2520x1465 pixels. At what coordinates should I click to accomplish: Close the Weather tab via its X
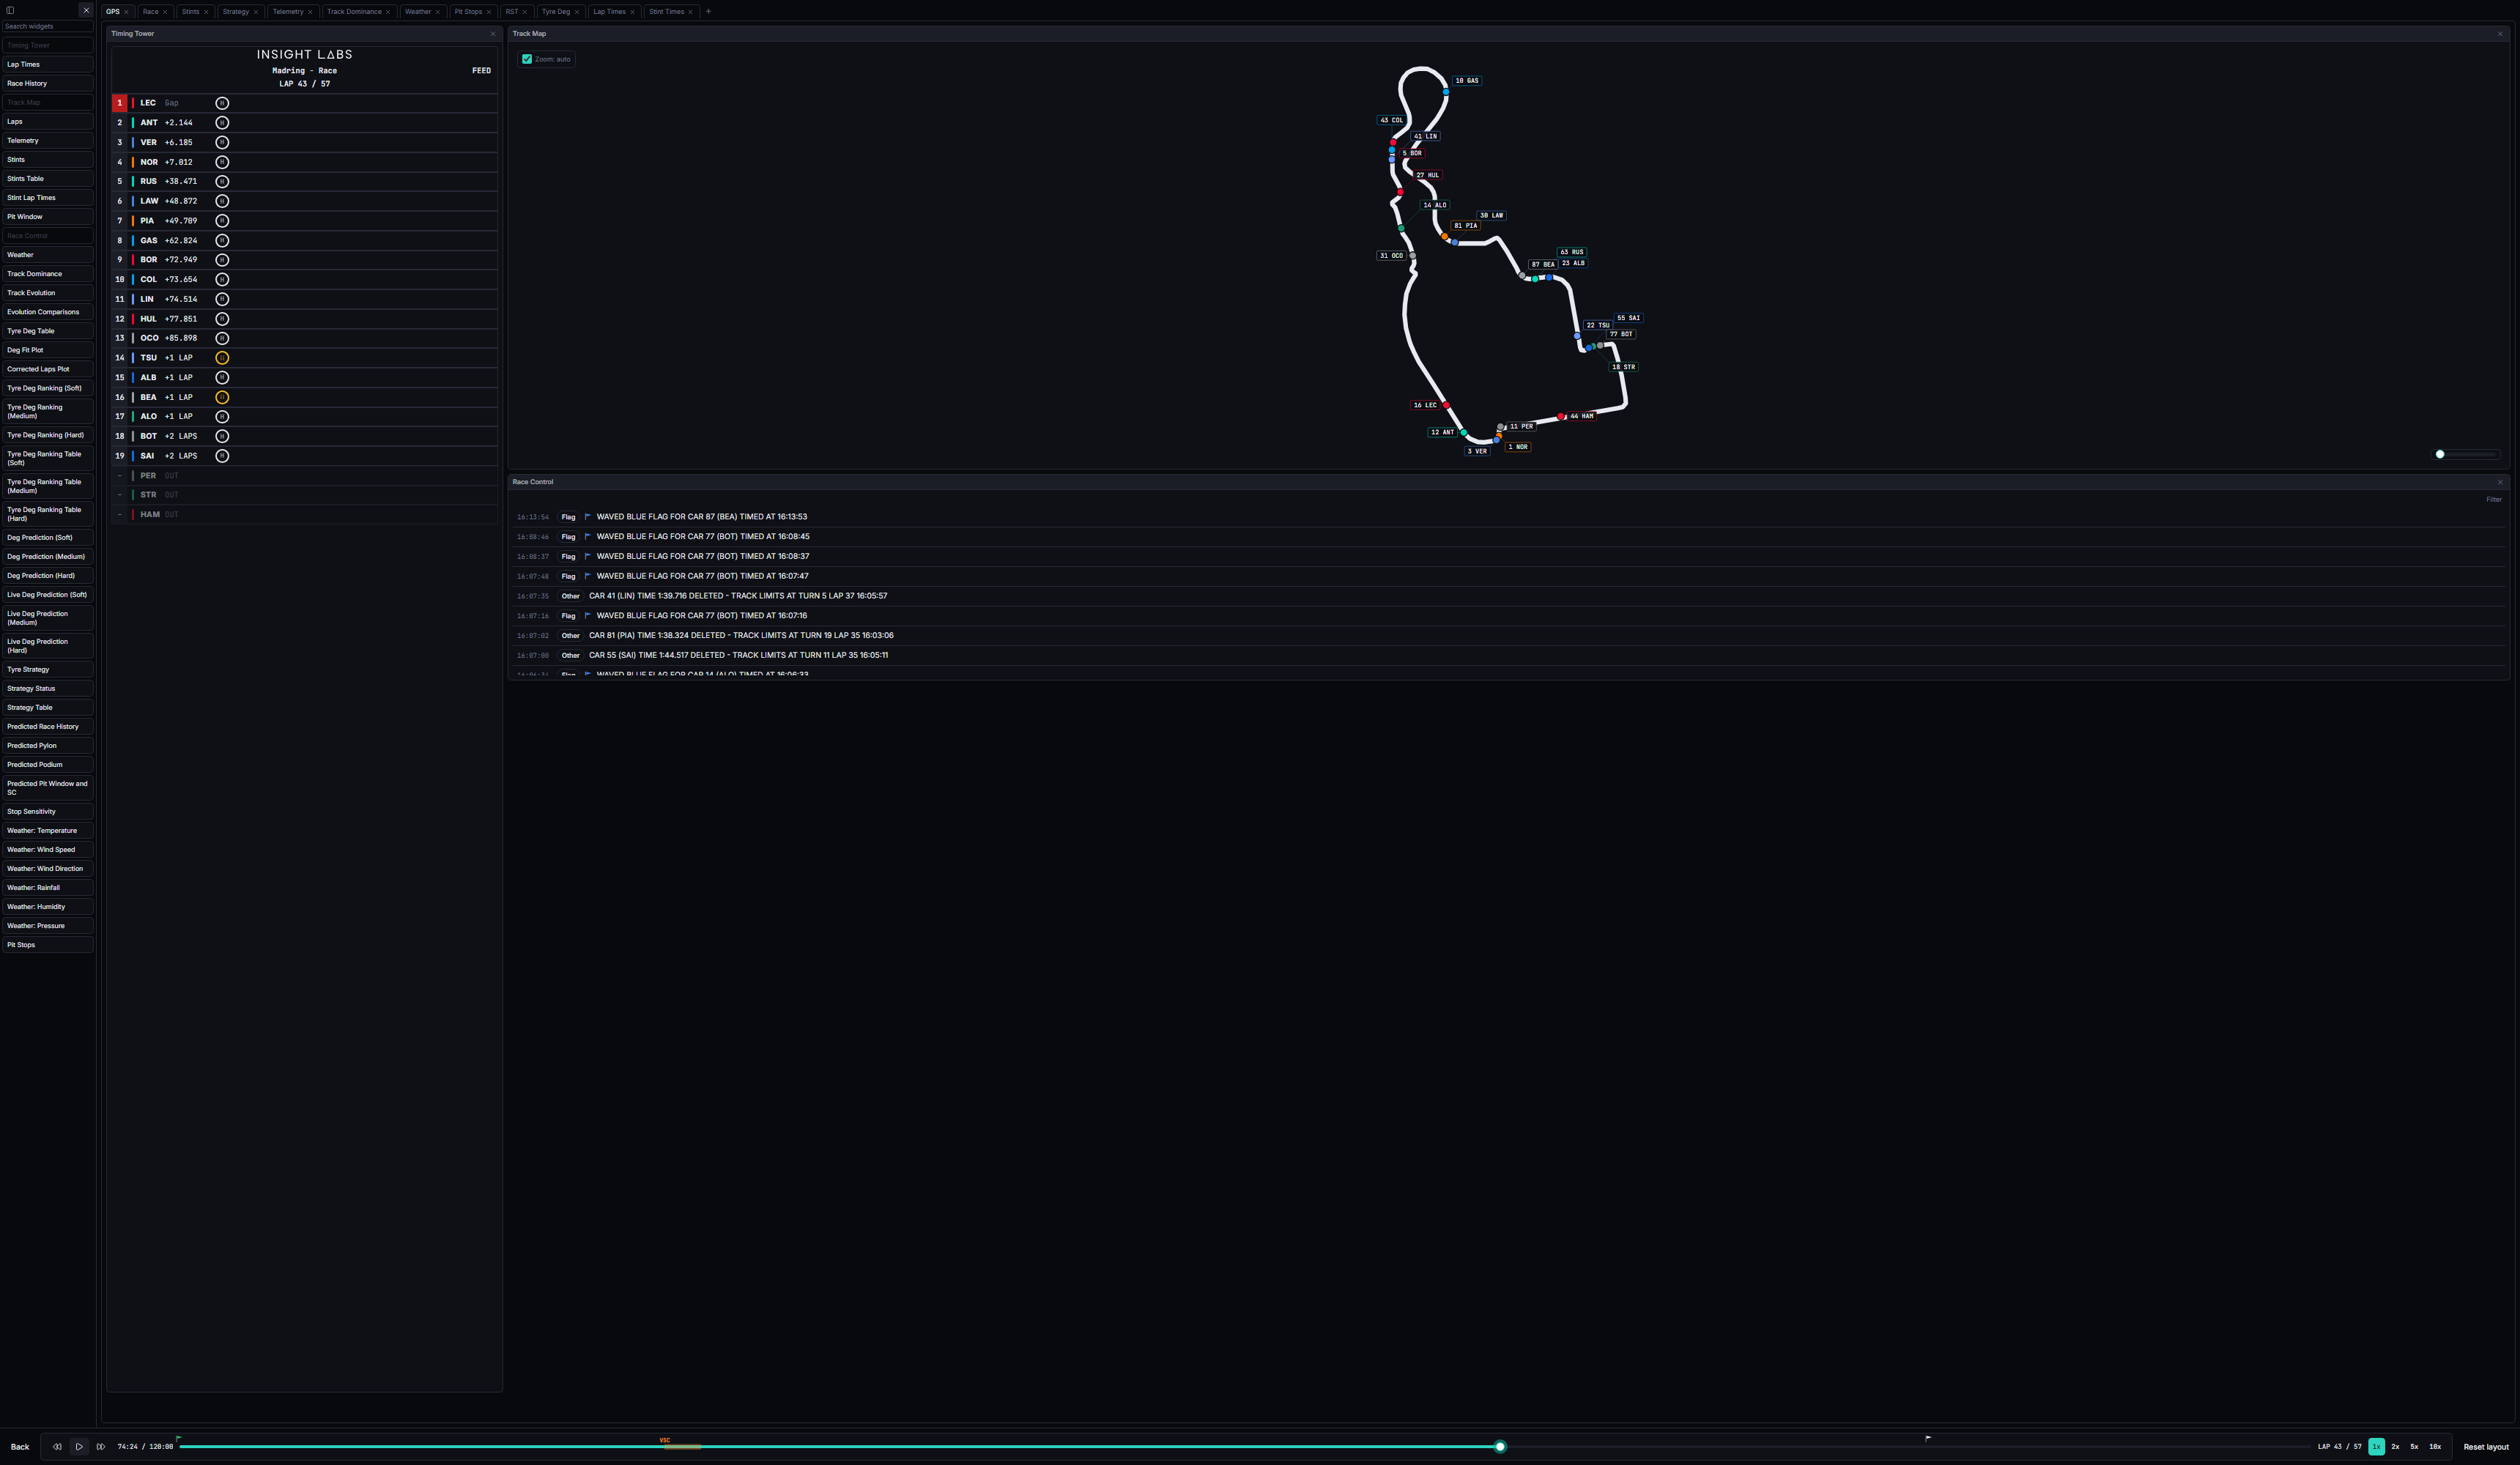[437, 12]
